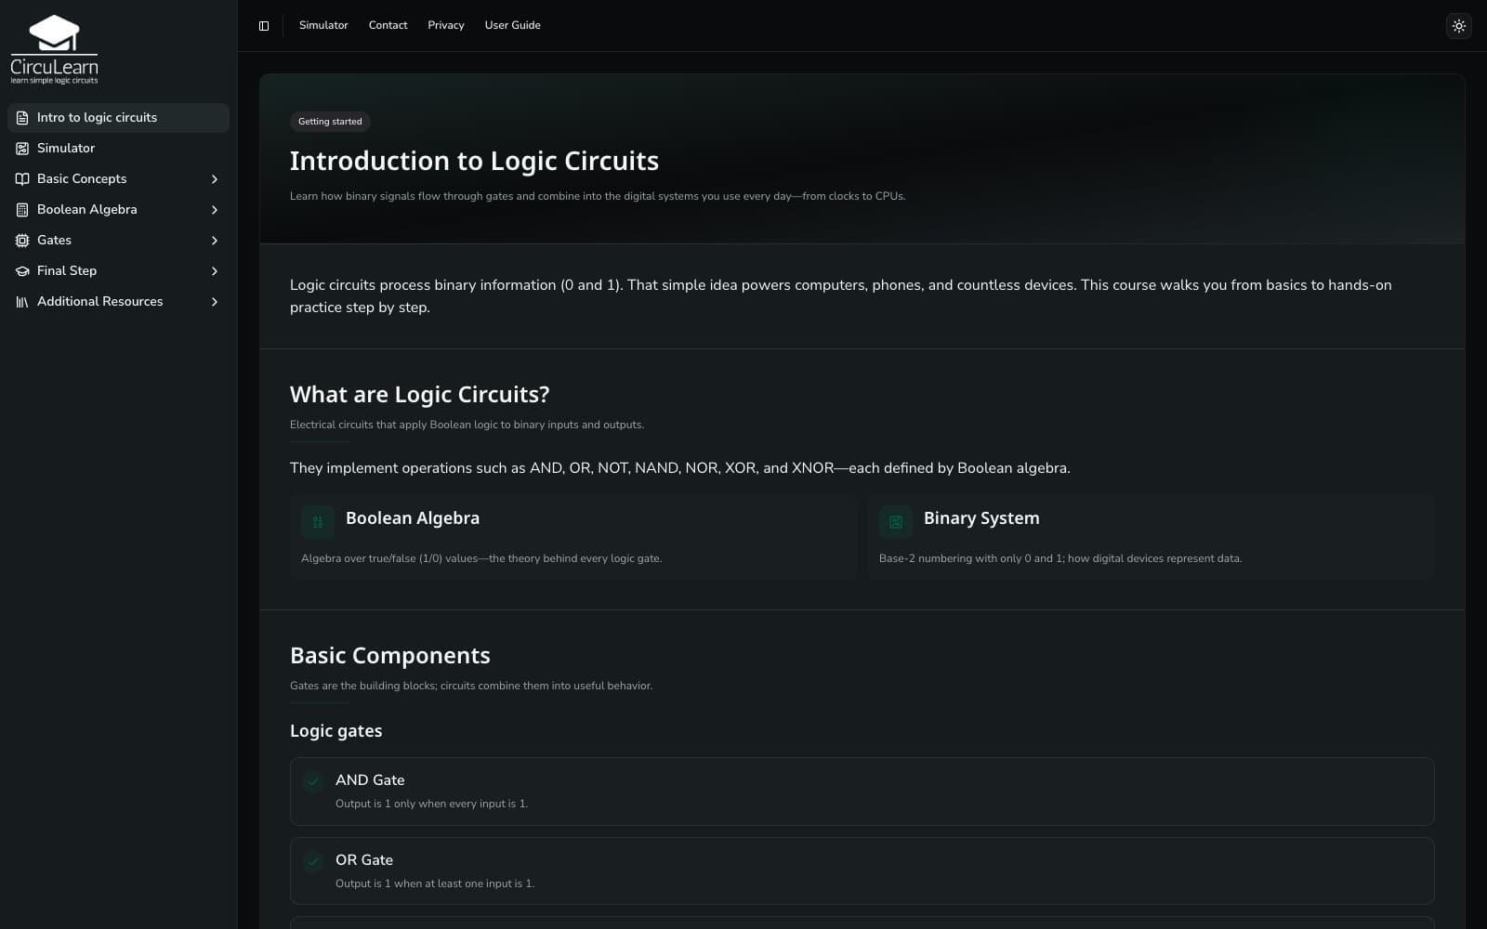The height and width of the screenshot is (929, 1487).
Task: Open Basic Concepts sidebar item
Action: (x=118, y=179)
